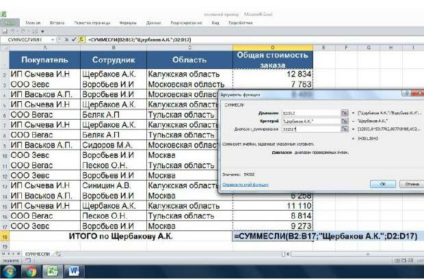
Task: Select column D header
Action: pos(273,48)
